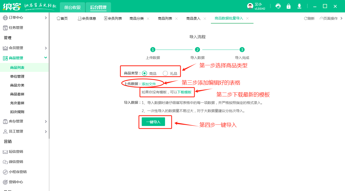345x191 pixels.
Task: Switch to the 前台收银 tab
Action: [72, 7]
